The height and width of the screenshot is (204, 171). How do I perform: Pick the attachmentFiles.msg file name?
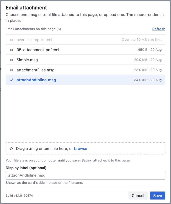(x=35, y=70)
